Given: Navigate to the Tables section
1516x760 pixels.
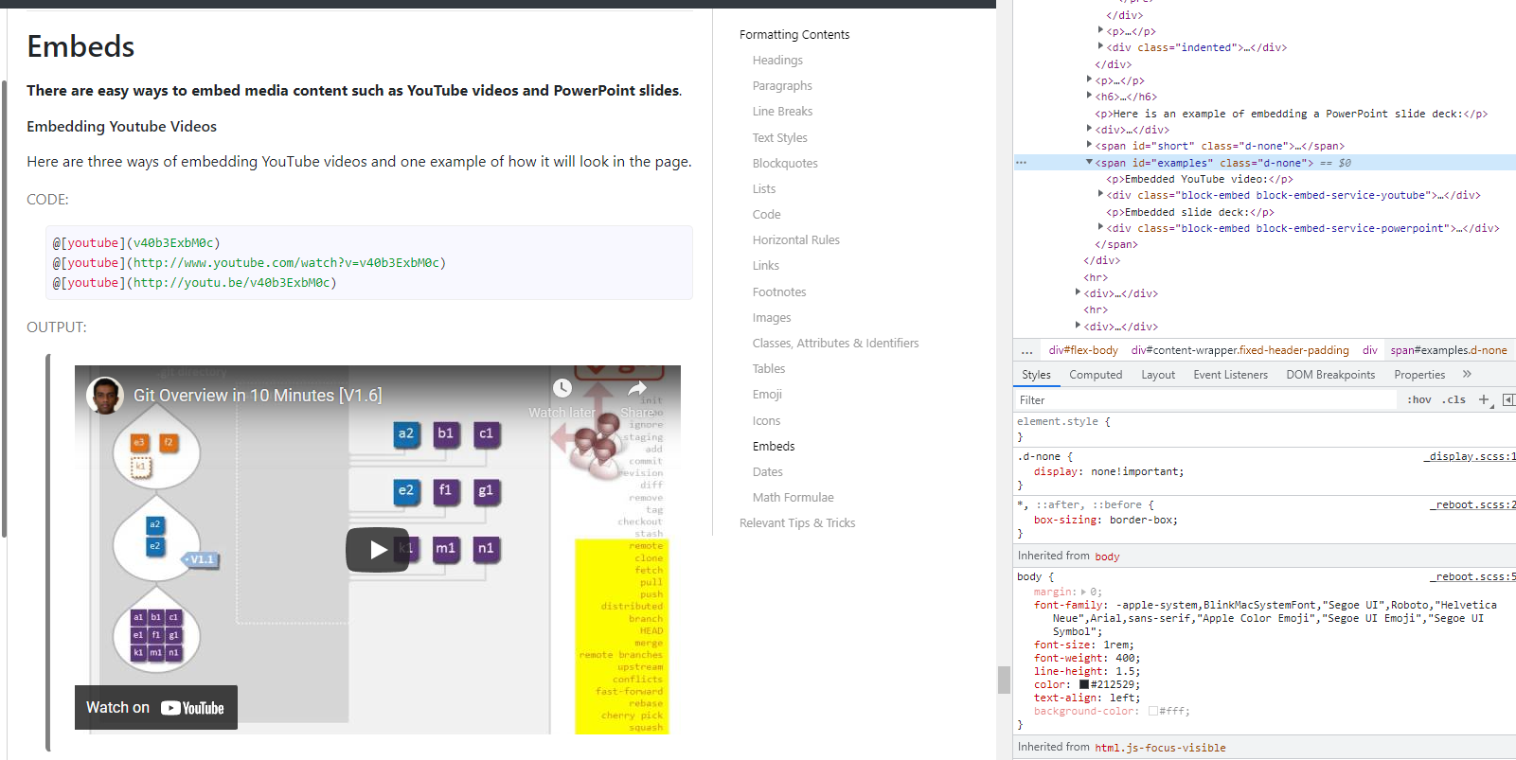Looking at the screenshot, I should 769,369.
